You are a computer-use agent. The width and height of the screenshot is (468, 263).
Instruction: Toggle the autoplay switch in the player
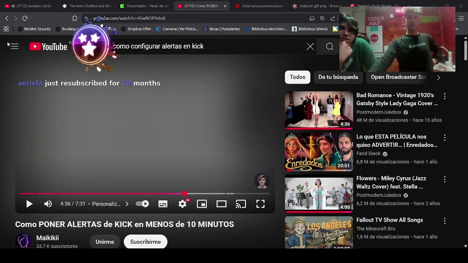[142, 204]
